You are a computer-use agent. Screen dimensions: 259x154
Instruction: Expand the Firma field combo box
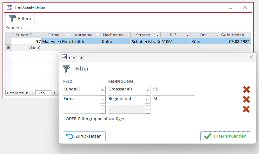coord(103,100)
